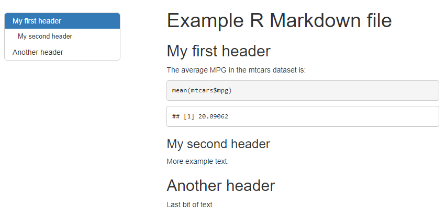Click the word 'mean' in the code block

click(x=179, y=90)
